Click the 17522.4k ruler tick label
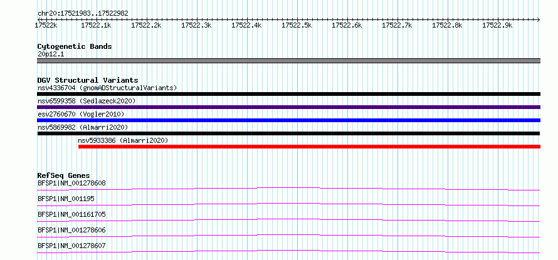 [x=246, y=26]
